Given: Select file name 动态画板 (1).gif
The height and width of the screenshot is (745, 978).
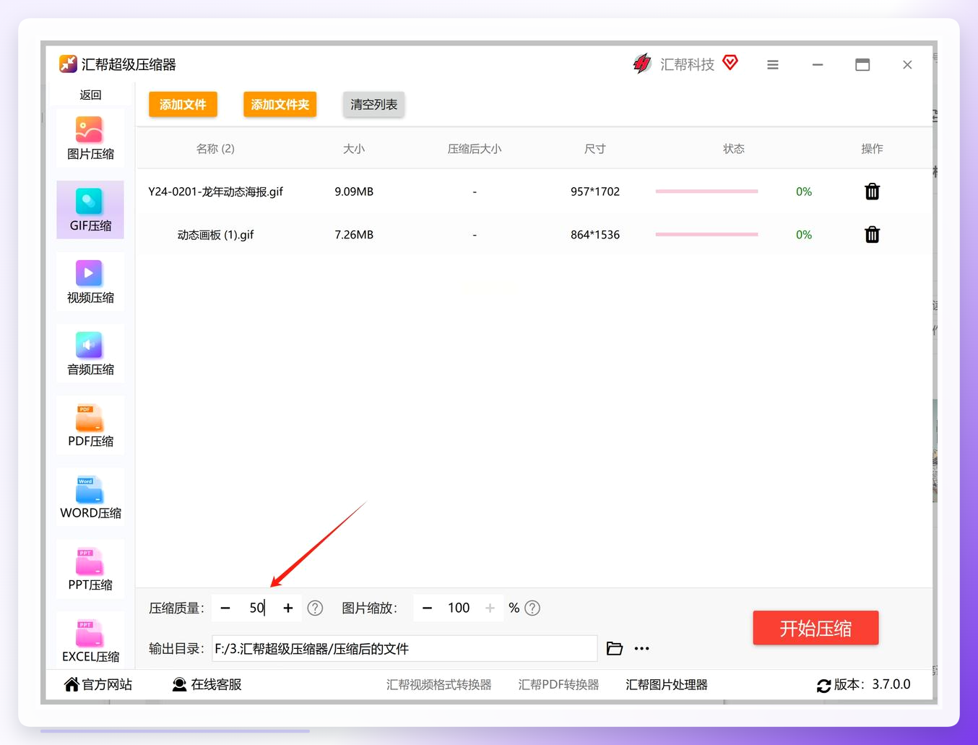Looking at the screenshot, I should click(215, 235).
